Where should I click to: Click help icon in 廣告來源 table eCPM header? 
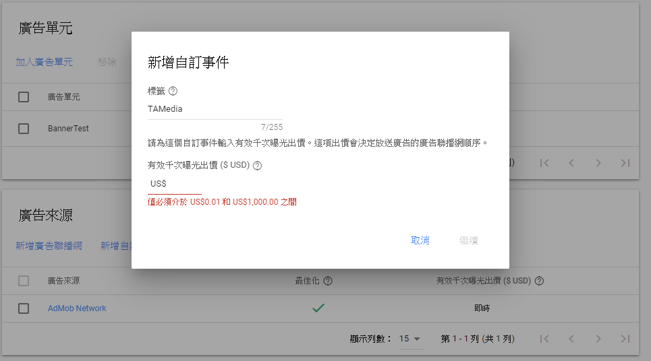pyautogui.click(x=539, y=281)
